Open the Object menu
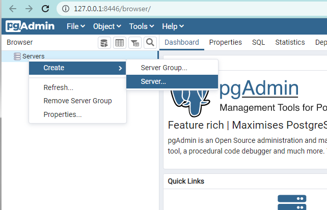Image resolution: width=327 pixels, height=210 pixels. pyautogui.click(x=107, y=26)
